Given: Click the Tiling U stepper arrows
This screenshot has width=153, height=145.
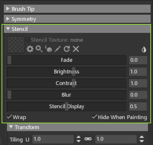Looking at the screenshot, I should coord(78,139).
